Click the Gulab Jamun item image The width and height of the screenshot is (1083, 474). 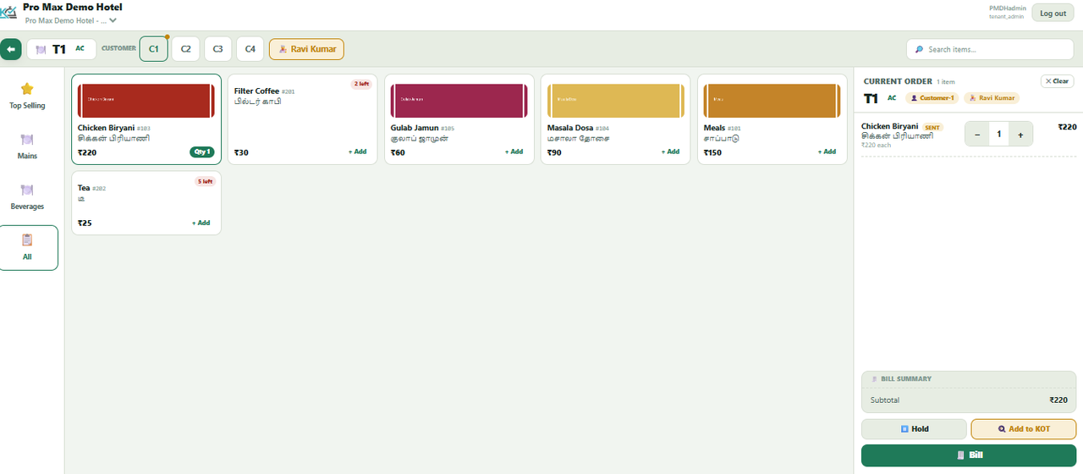click(x=459, y=100)
